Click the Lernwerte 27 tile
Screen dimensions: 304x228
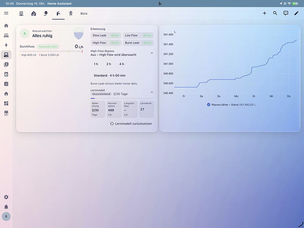tap(147, 109)
